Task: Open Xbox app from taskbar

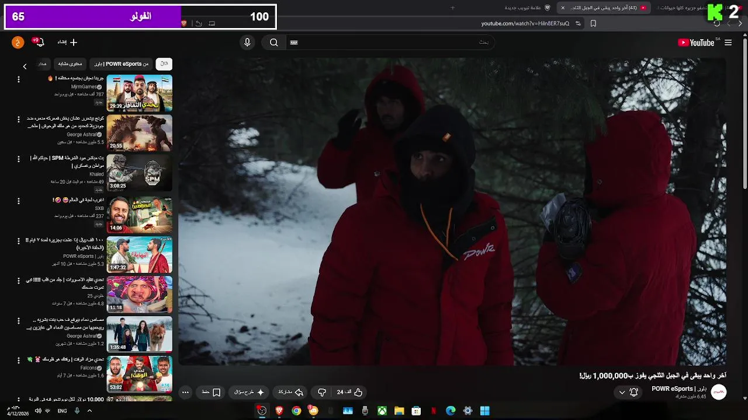Action: coord(382,411)
